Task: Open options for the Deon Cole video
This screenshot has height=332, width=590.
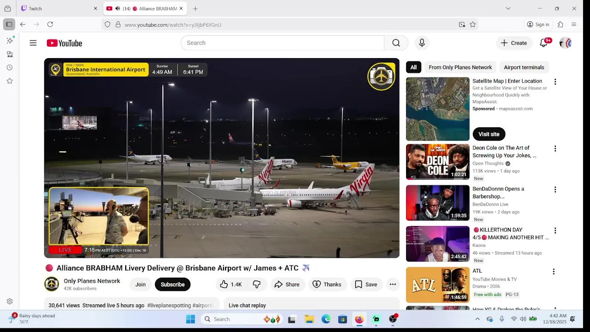Action: pyautogui.click(x=555, y=148)
